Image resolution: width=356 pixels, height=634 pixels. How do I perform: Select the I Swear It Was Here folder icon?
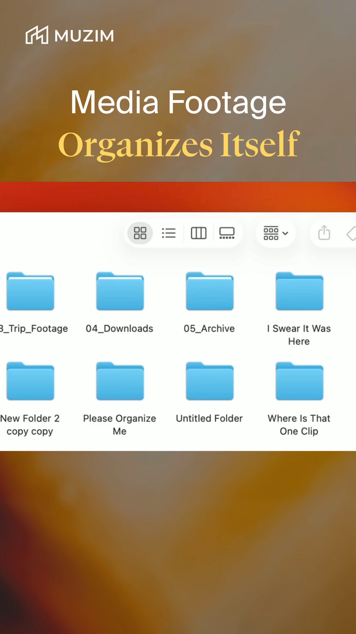click(299, 291)
